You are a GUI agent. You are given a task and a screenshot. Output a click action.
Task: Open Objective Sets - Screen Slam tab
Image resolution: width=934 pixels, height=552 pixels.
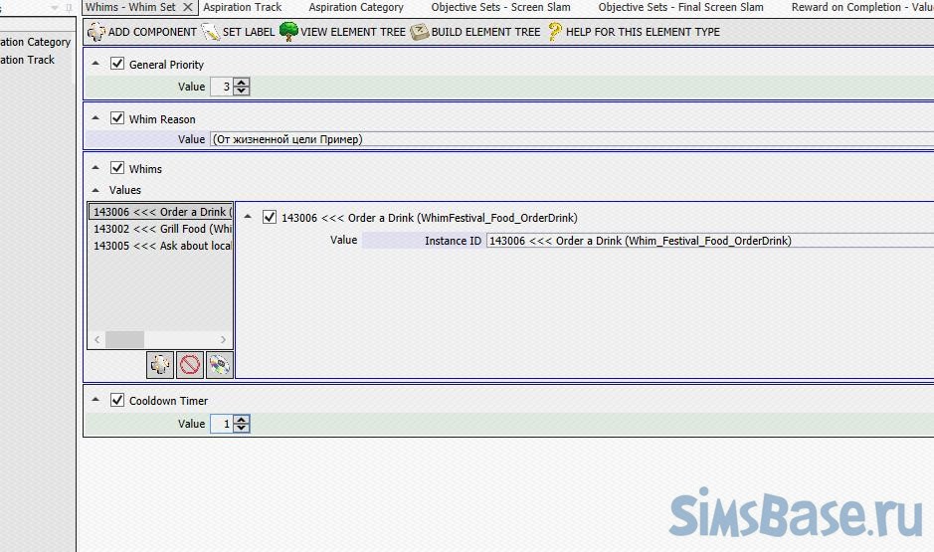500,7
